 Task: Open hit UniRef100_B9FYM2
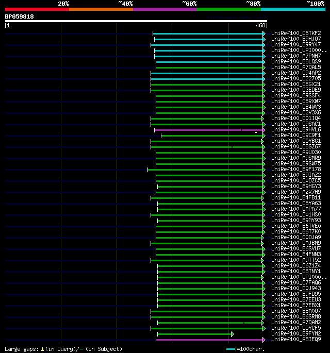(296, 333)
